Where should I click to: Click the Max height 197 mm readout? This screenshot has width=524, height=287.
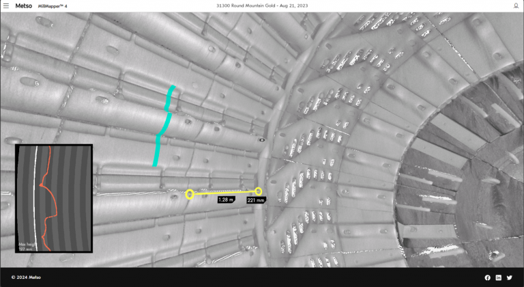[26, 247]
